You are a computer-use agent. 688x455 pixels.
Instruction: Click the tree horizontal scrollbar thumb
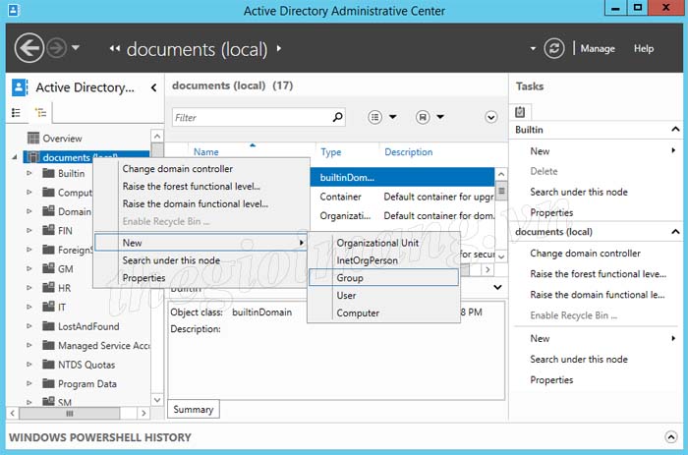70,413
